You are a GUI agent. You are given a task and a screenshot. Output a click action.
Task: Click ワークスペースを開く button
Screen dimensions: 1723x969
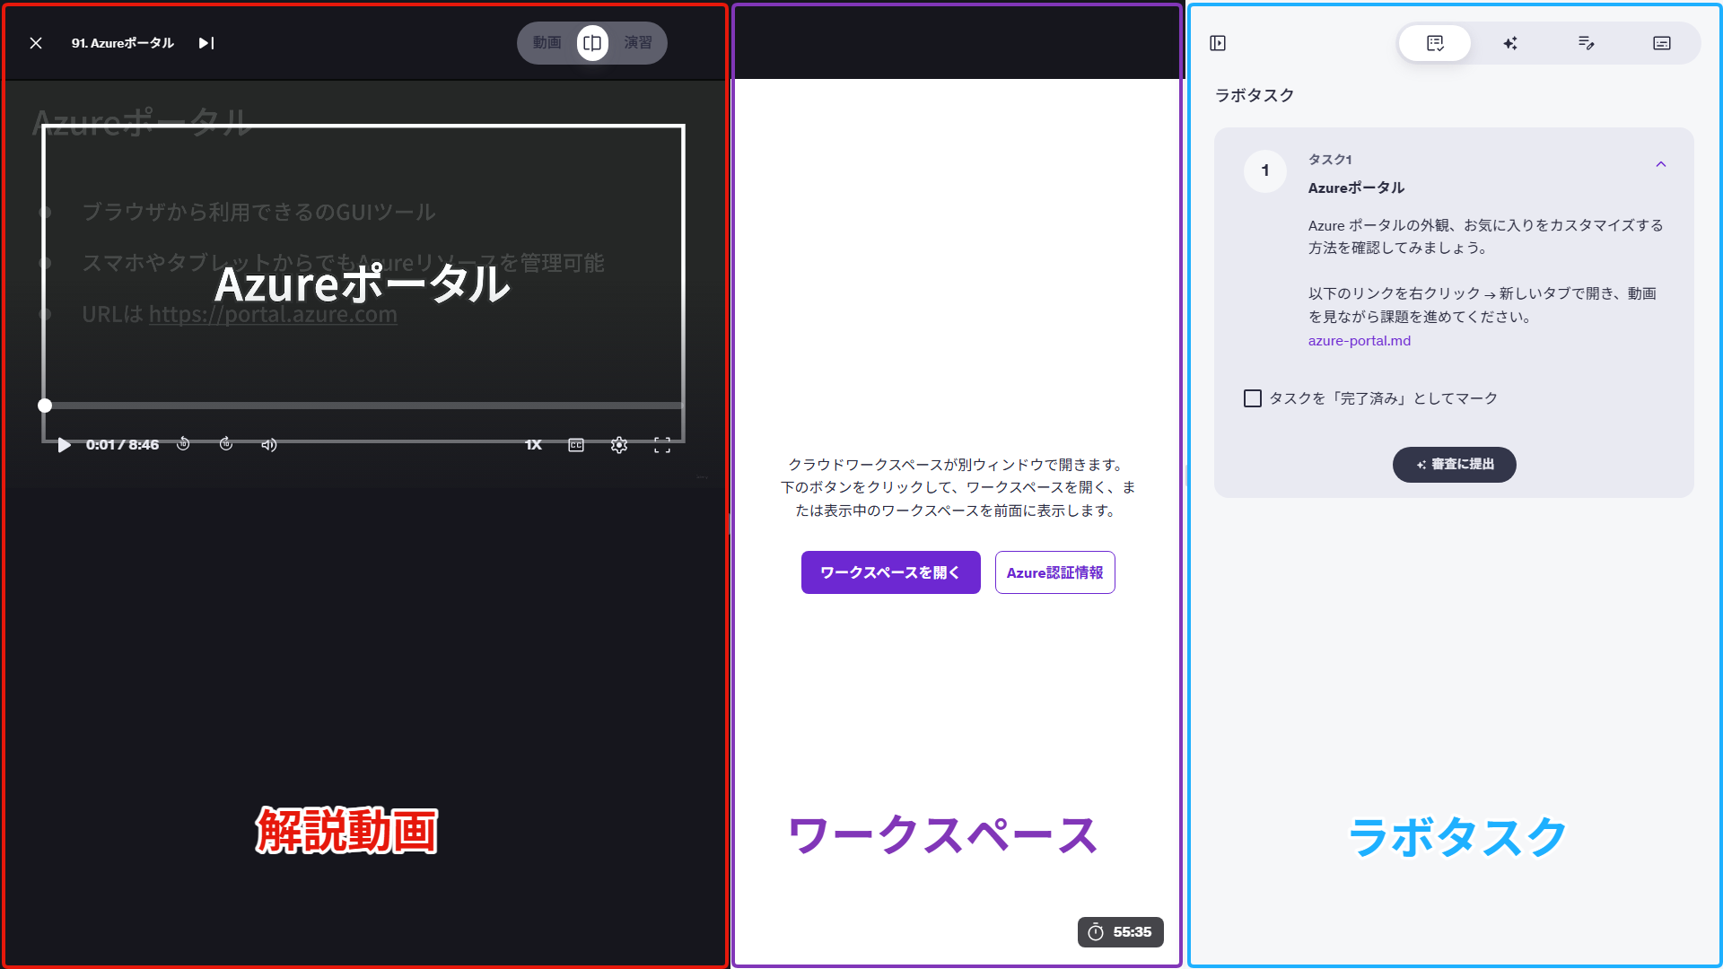click(x=890, y=572)
